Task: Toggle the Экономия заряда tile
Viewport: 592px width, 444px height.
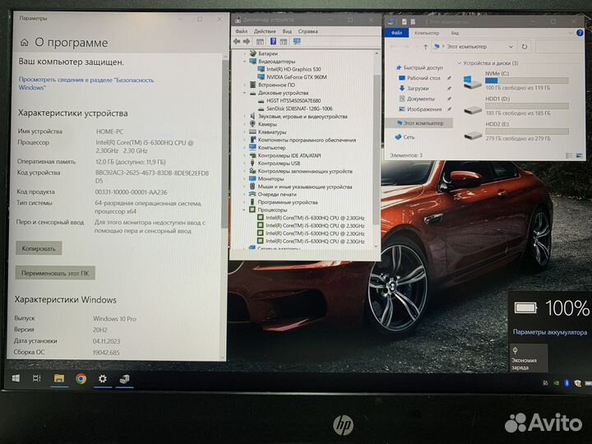Action: (528, 358)
